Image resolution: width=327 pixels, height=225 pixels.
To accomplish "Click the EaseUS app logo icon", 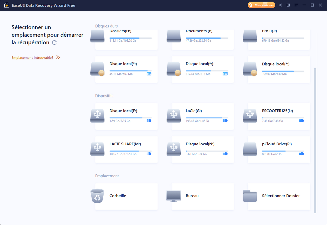I will 7,5.
